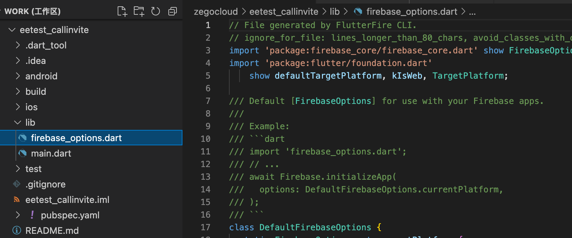
Task: Expand the ios folder chevron
Action: (x=18, y=107)
